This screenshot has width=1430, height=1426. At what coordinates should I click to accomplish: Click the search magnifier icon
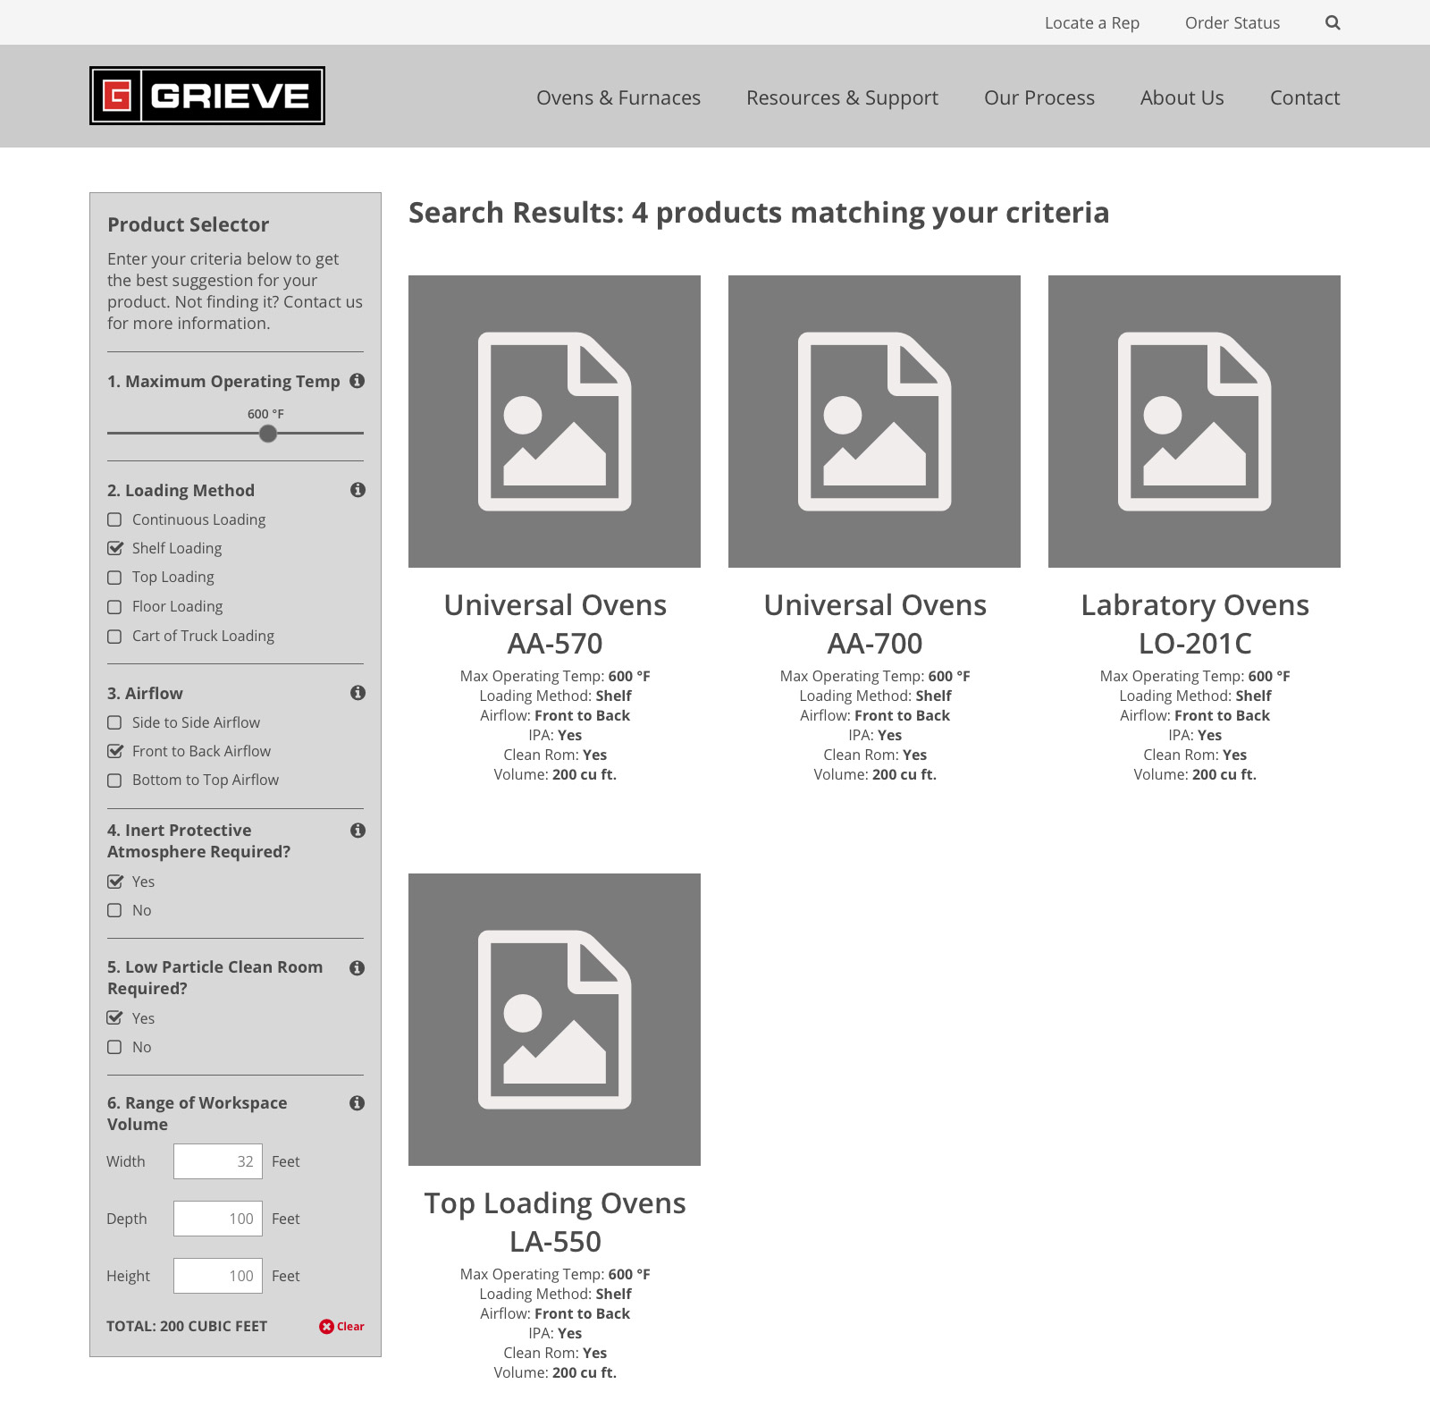(1333, 23)
